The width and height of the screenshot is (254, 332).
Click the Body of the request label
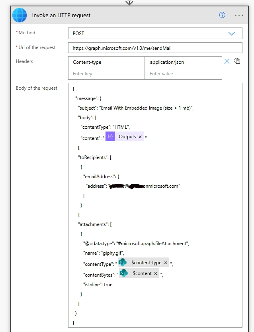pyautogui.click(x=37, y=88)
